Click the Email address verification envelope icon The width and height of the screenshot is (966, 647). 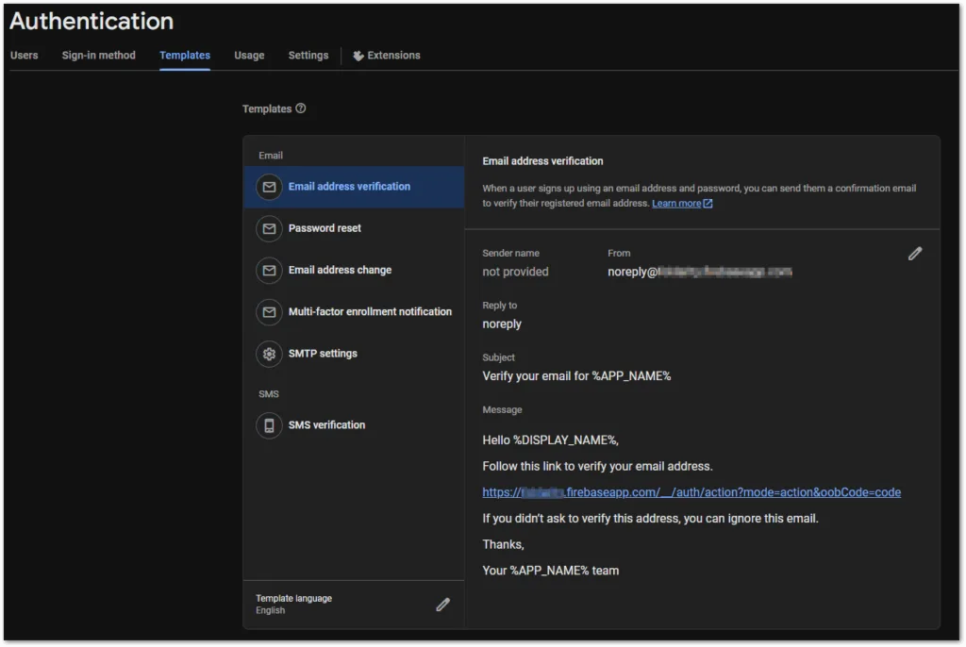coord(269,187)
